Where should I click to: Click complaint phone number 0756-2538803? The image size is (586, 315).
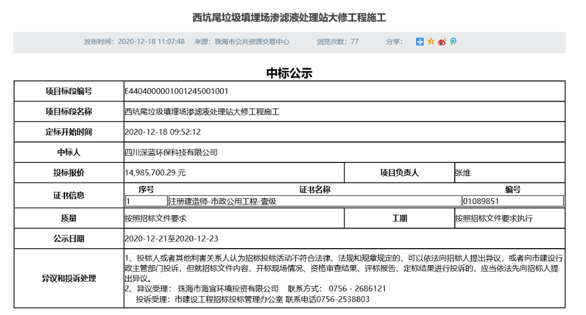[343, 299]
